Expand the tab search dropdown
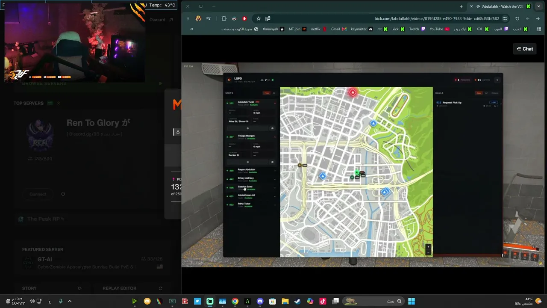547x308 pixels. point(539,6)
